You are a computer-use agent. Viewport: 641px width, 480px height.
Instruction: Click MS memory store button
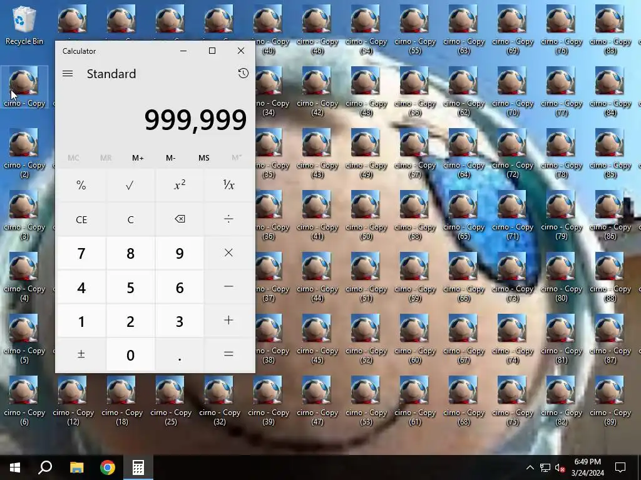click(x=203, y=158)
